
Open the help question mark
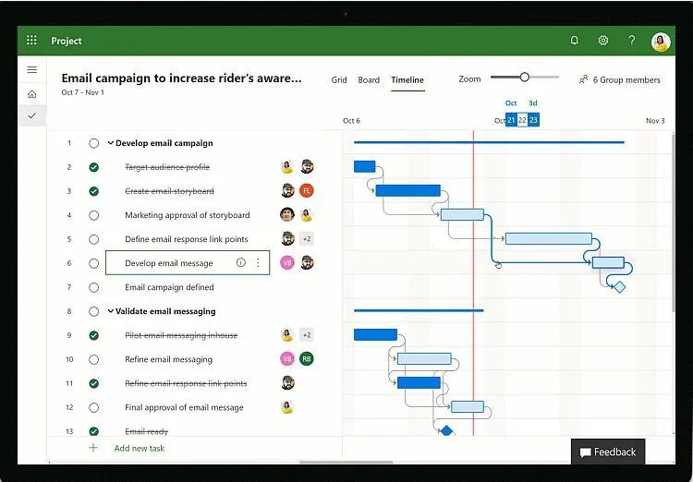pos(632,41)
